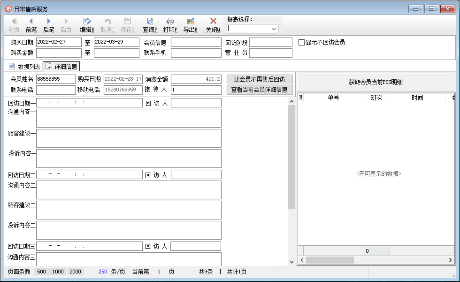Enable 显示不回访会员 checkbox
This screenshot has width=460, height=282.
pos(301,43)
